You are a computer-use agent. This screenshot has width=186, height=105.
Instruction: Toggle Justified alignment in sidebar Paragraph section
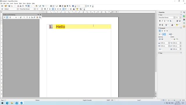(x=167, y=31)
